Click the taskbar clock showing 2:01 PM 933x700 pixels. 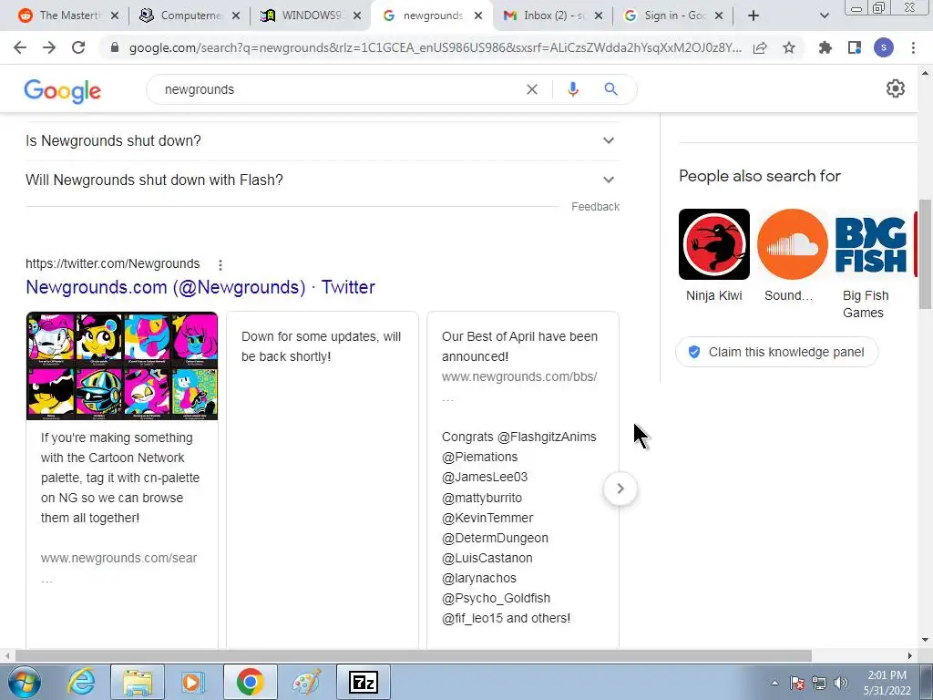887,683
